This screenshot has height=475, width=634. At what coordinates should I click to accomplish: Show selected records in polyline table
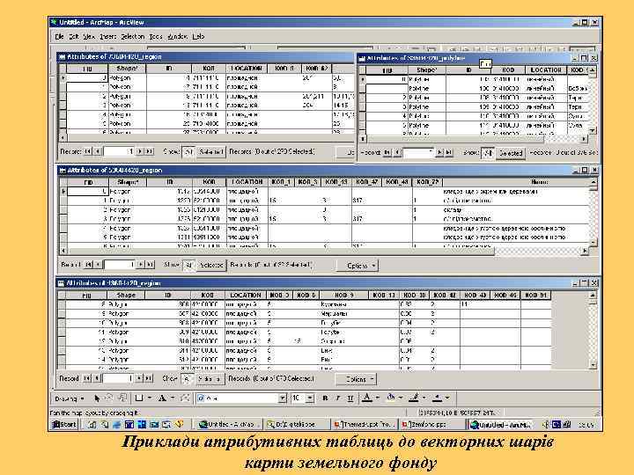pyautogui.click(x=510, y=153)
